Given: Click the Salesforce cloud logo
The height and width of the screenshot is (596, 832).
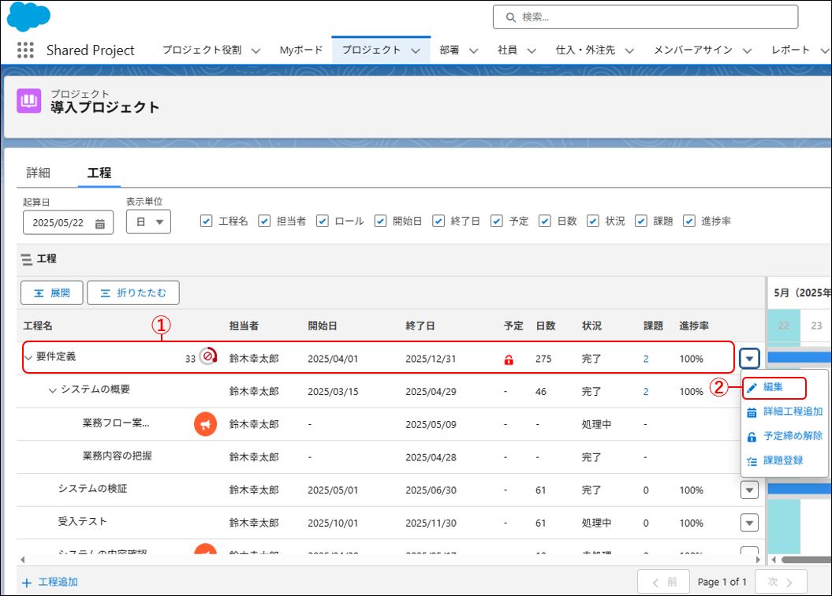Looking at the screenshot, I should click(28, 17).
